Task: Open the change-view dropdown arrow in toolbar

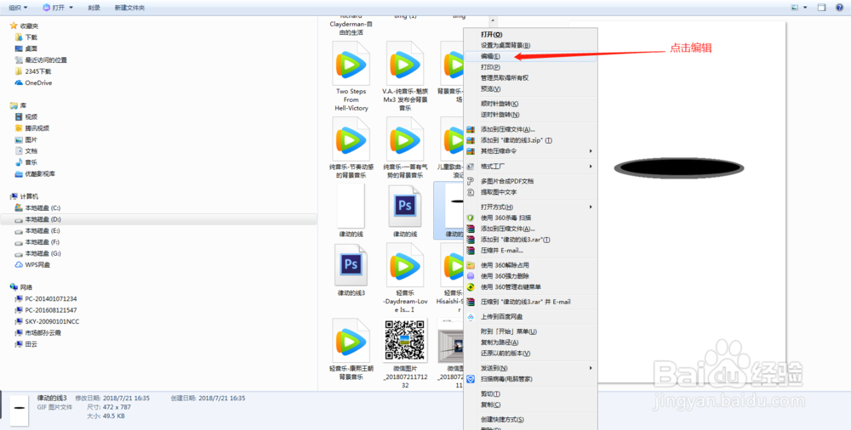Action: [x=805, y=8]
